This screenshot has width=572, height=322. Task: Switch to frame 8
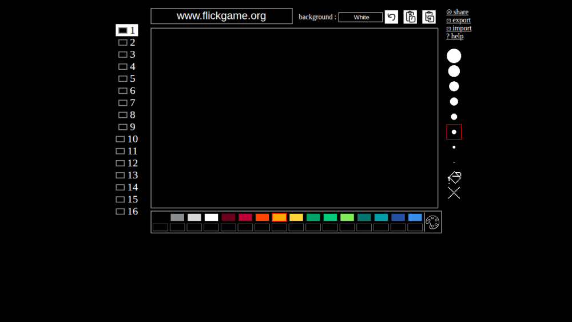(126, 114)
